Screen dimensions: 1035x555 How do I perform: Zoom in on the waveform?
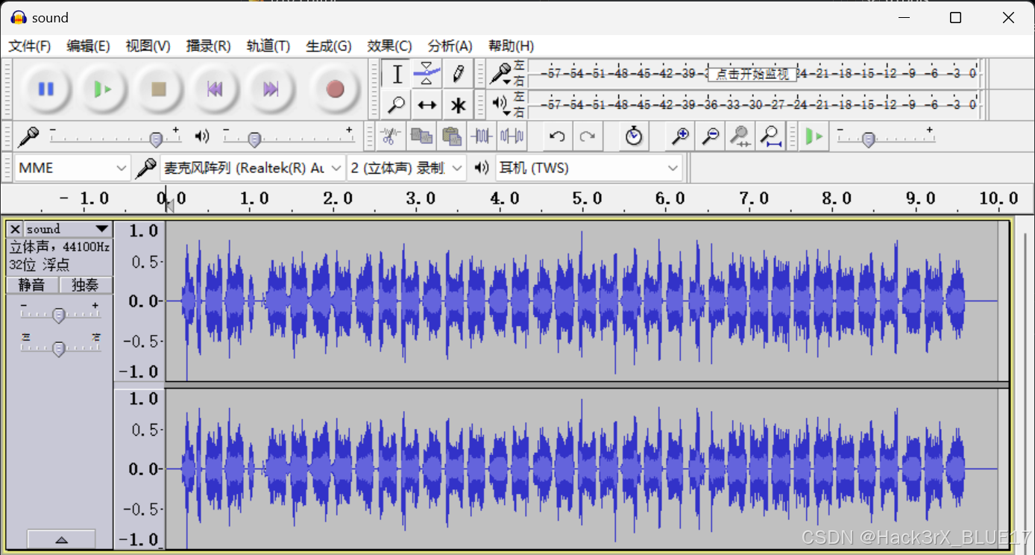point(680,137)
